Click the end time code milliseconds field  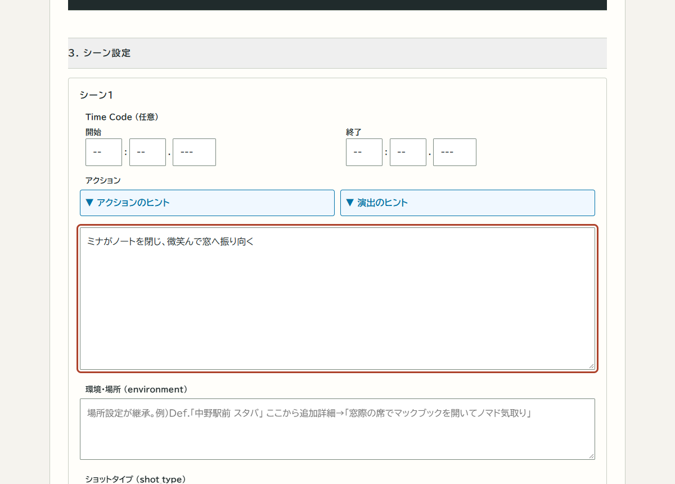tap(454, 152)
